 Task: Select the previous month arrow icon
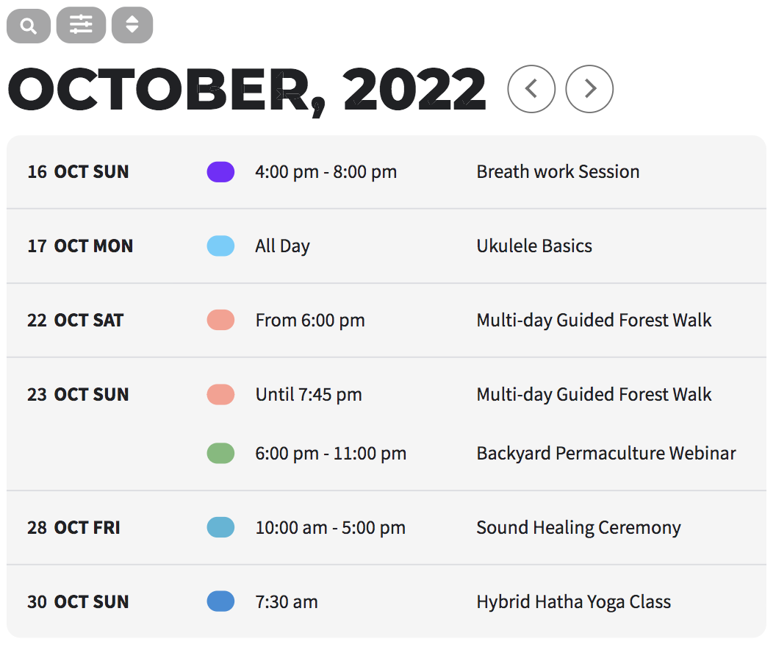click(531, 88)
